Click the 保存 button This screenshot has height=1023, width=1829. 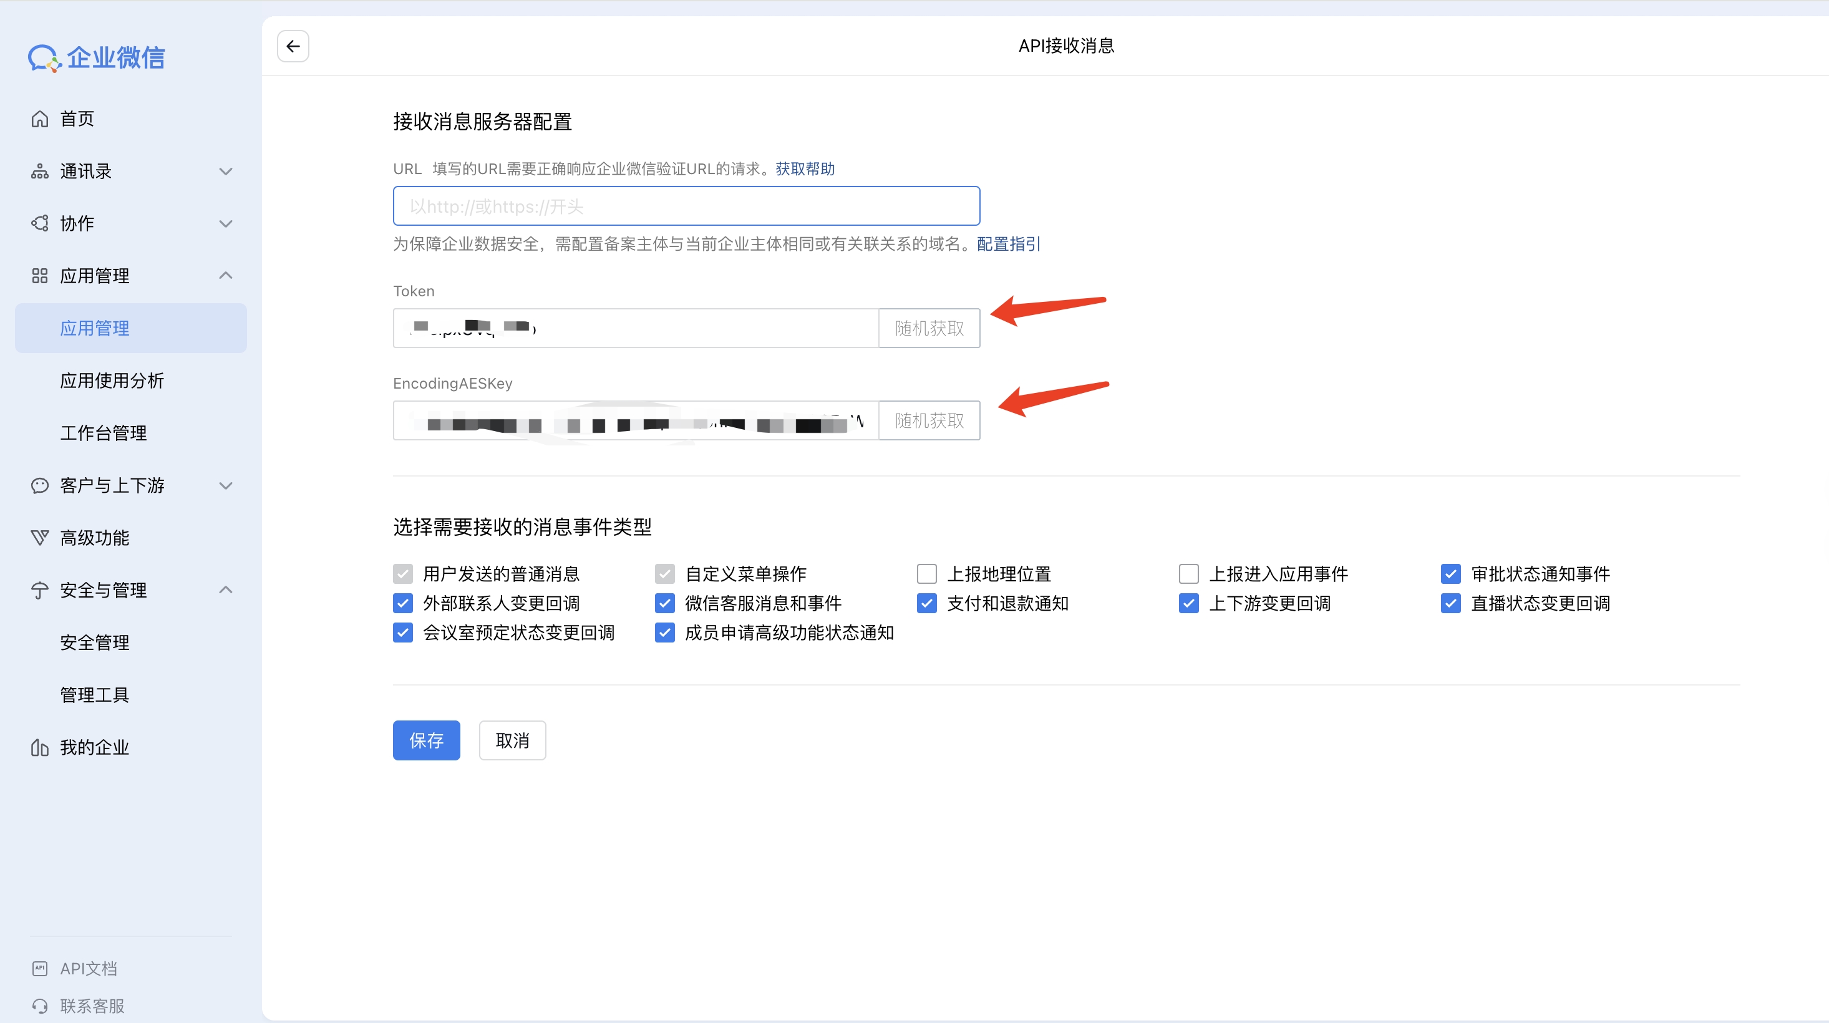426,740
